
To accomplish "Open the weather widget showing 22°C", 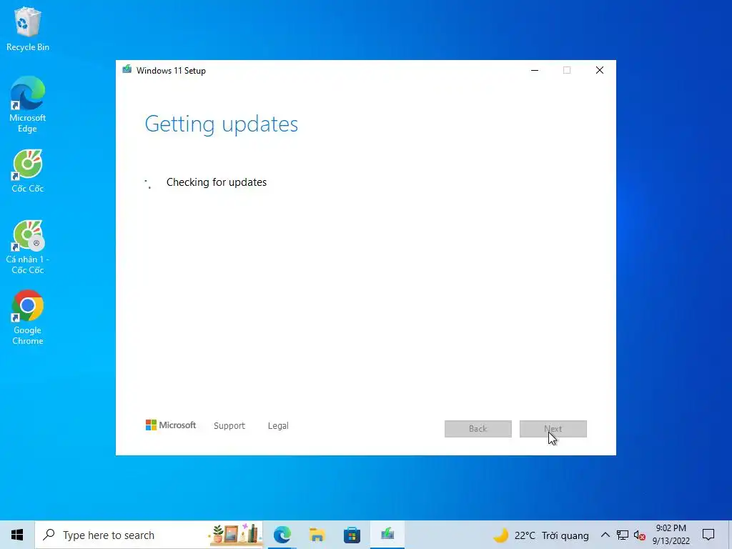I will [x=542, y=535].
